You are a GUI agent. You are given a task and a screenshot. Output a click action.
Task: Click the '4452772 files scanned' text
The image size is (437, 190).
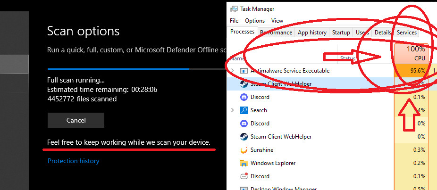click(82, 99)
